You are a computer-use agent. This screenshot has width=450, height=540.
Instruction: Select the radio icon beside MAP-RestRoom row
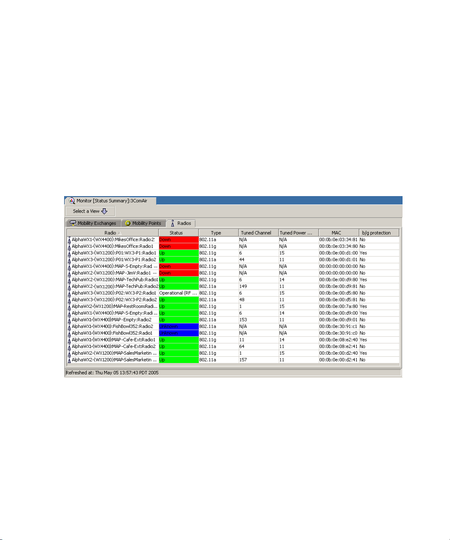tap(69, 306)
